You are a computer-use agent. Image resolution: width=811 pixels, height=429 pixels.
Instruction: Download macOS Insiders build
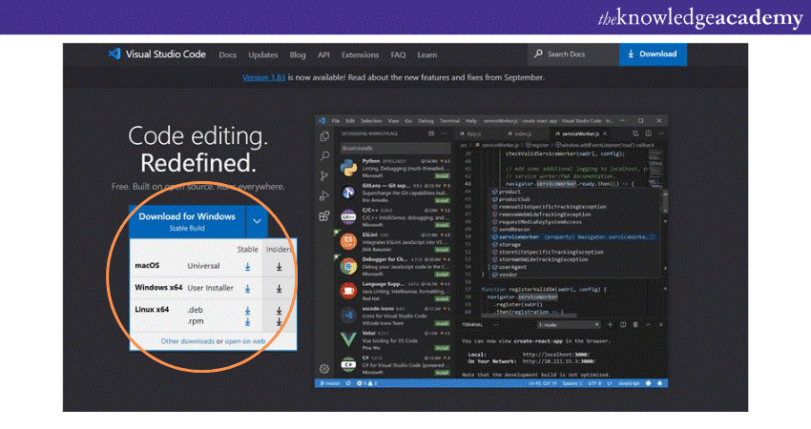click(x=279, y=267)
